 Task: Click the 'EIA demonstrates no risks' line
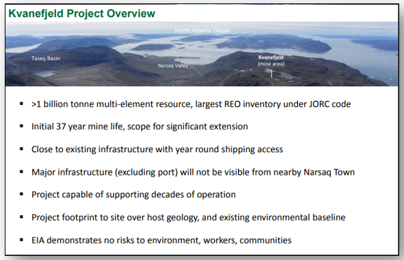[x=161, y=240]
